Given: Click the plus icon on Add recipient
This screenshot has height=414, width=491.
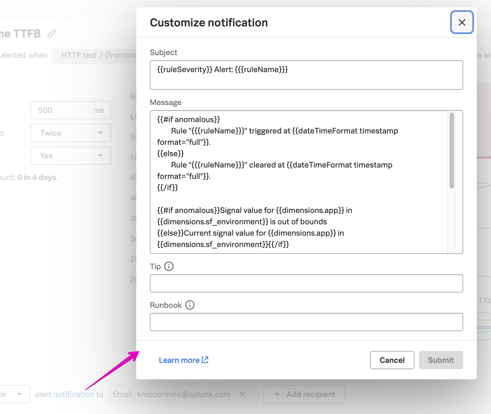Looking at the screenshot, I should [277, 394].
